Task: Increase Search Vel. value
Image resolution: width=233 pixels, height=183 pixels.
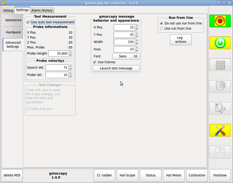Action: [70, 66]
